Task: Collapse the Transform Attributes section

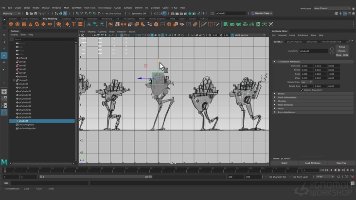Action: tap(275, 62)
